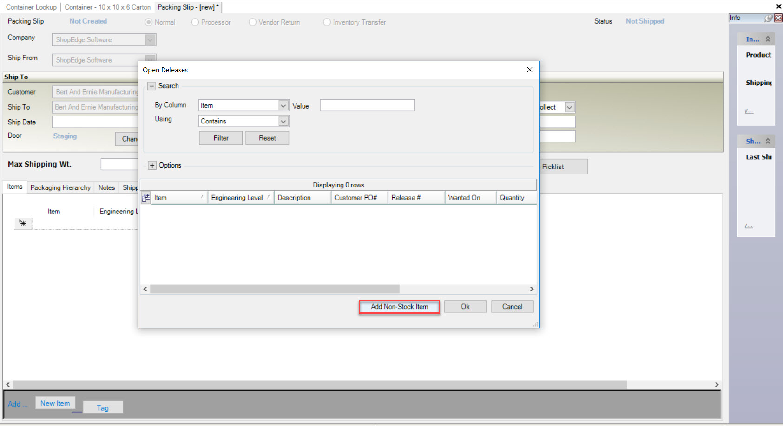Switch to Container 10 x 10 x 6 Carton tab

[107, 7]
